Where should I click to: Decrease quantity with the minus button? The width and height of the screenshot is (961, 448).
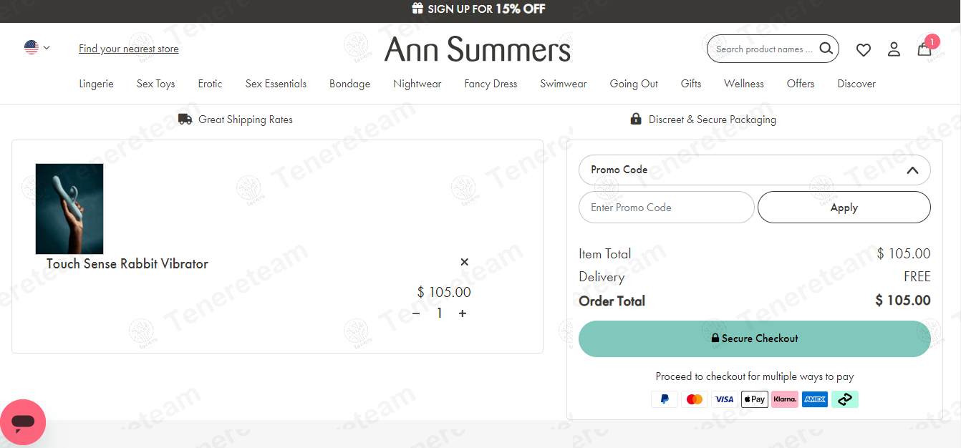click(416, 313)
